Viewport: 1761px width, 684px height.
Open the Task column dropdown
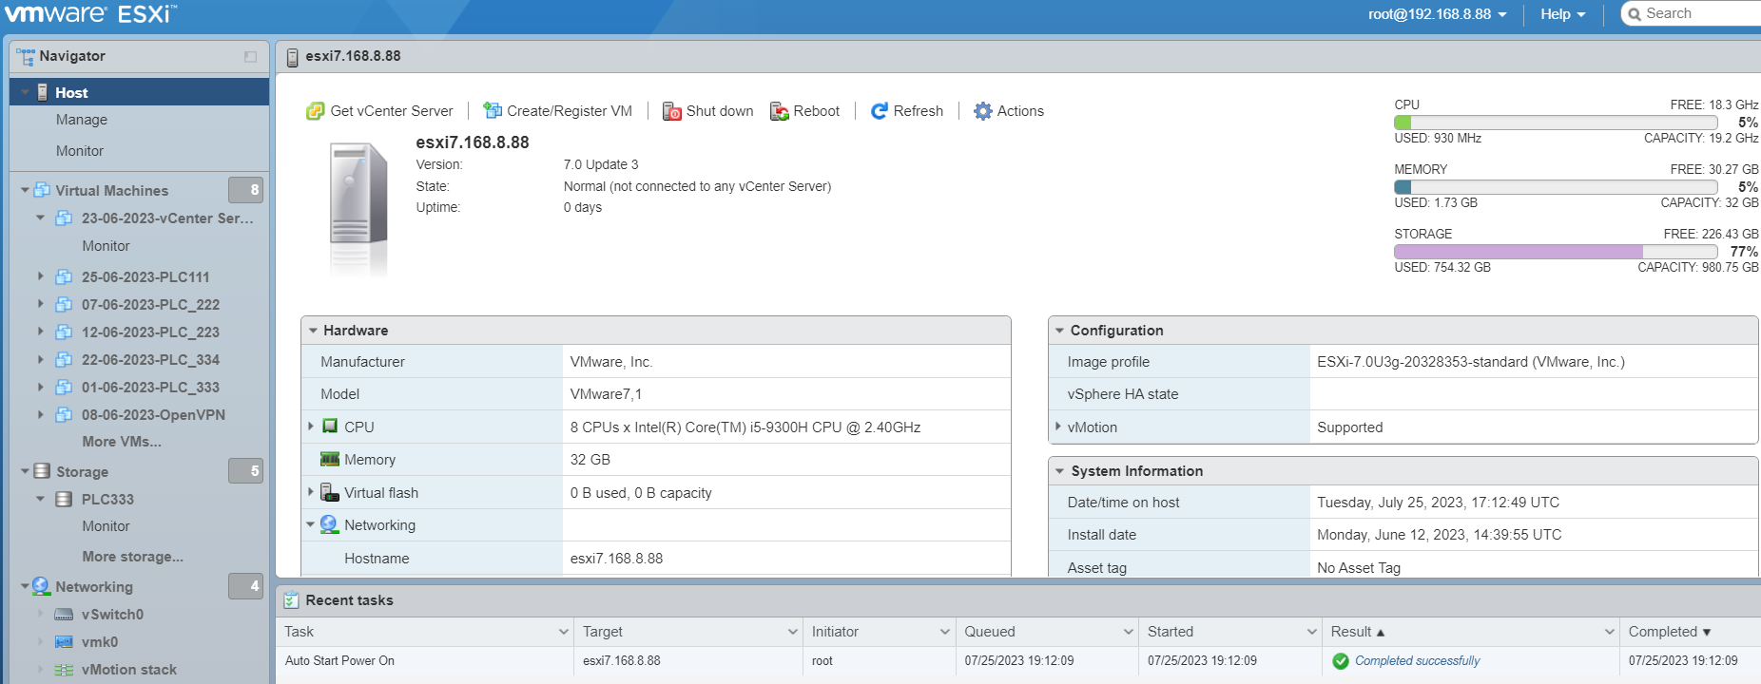563,632
